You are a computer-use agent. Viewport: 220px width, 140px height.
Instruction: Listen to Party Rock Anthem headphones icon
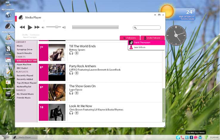(71, 73)
